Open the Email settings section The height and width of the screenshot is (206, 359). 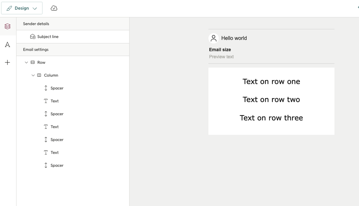pyautogui.click(x=35, y=49)
